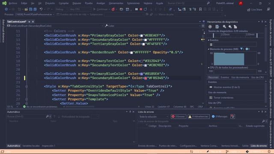Collapse the Eventos section in diagnostics
The height and width of the screenshot is (154, 274).
pyautogui.click(x=208, y=40)
